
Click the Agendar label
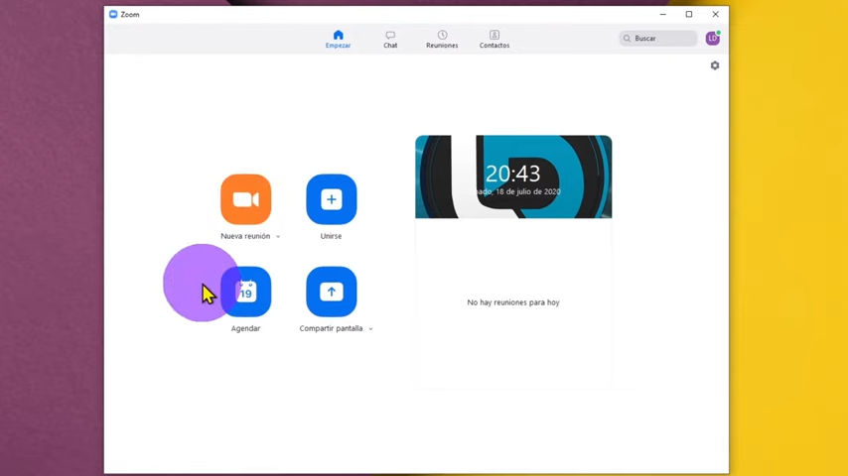[245, 328]
